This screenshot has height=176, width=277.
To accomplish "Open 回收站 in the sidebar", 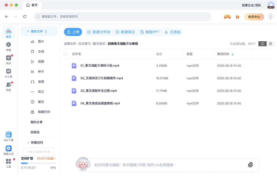I will click(x=35, y=132).
